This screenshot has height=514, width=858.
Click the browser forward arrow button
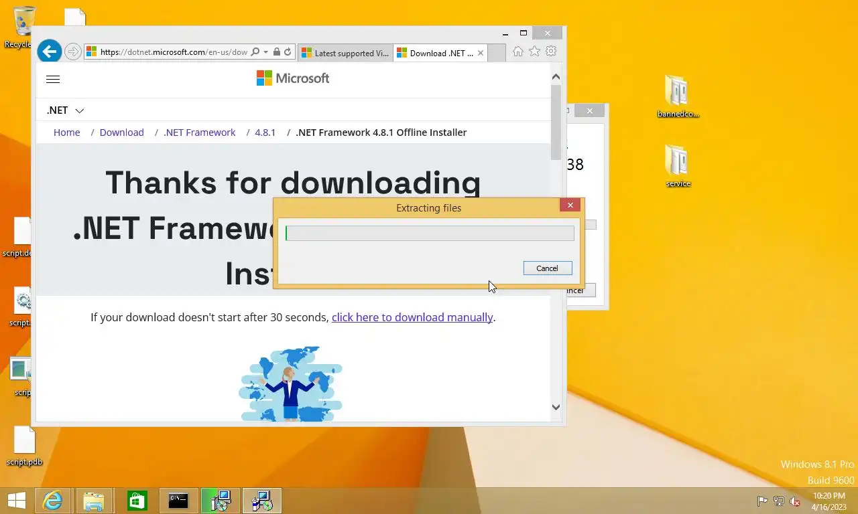click(x=73, y=52)
